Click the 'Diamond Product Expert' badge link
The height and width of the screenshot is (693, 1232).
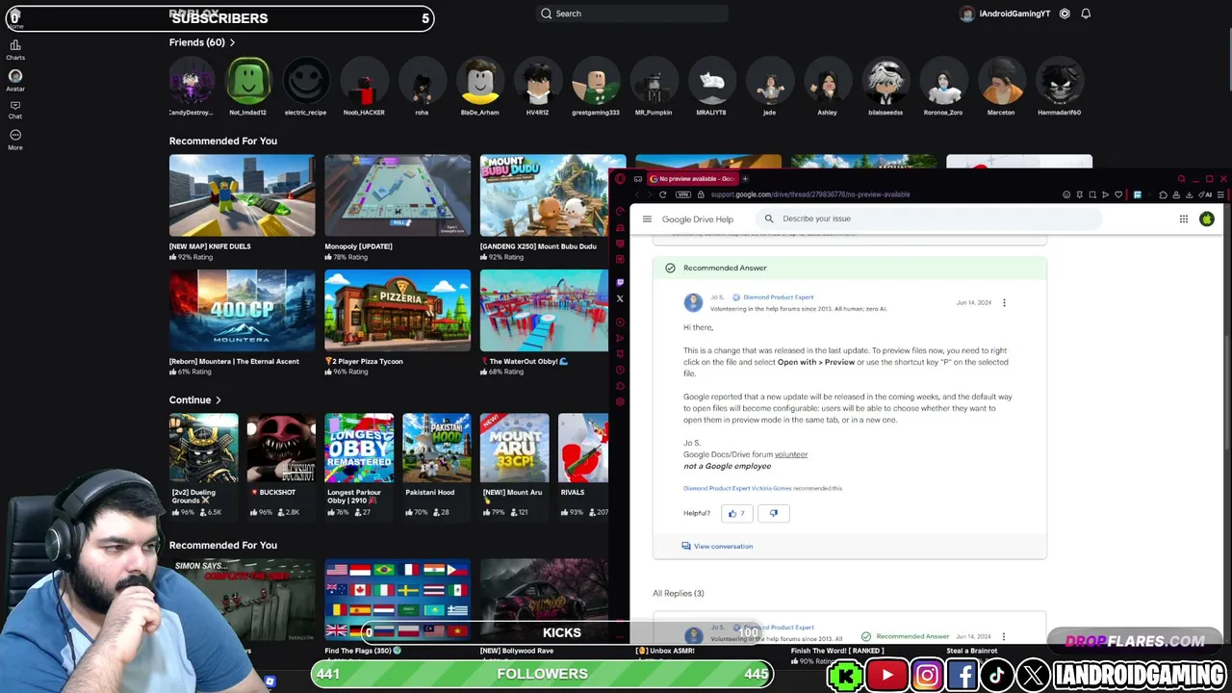tap(778, 297)
